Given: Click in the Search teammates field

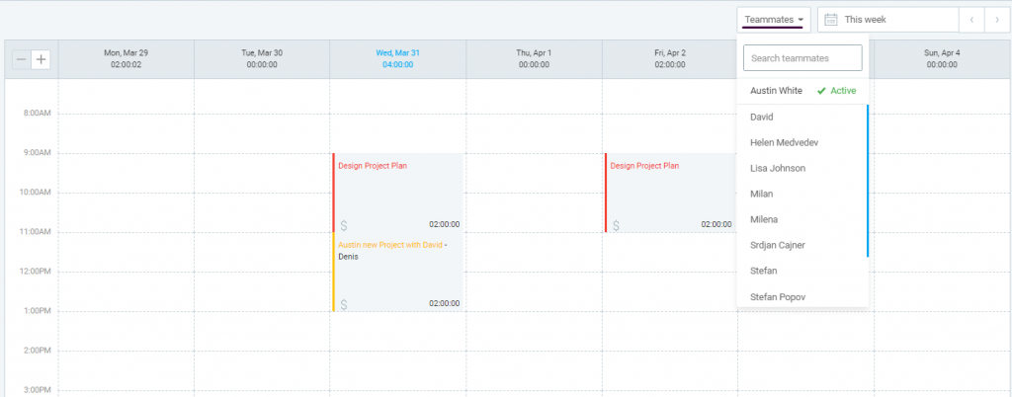Looking at the screenshot, I should [x=802, y=58].
